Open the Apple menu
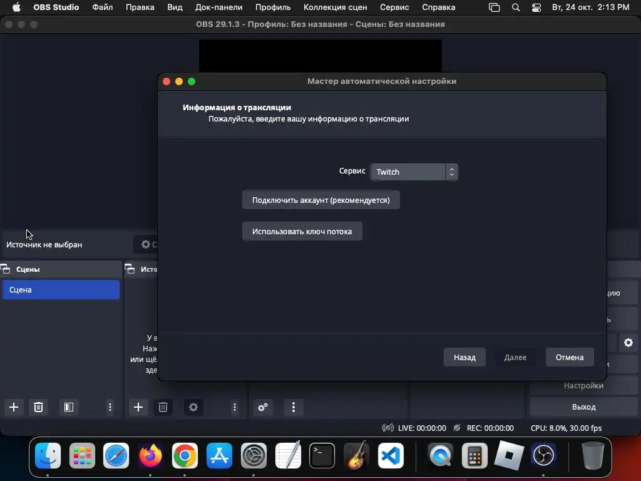Image resolution: width=641 pixels, height=481 pixels. click(x=16, y=8)
